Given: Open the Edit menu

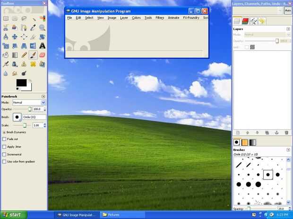Looking at the screenshot, I should 78,18.
